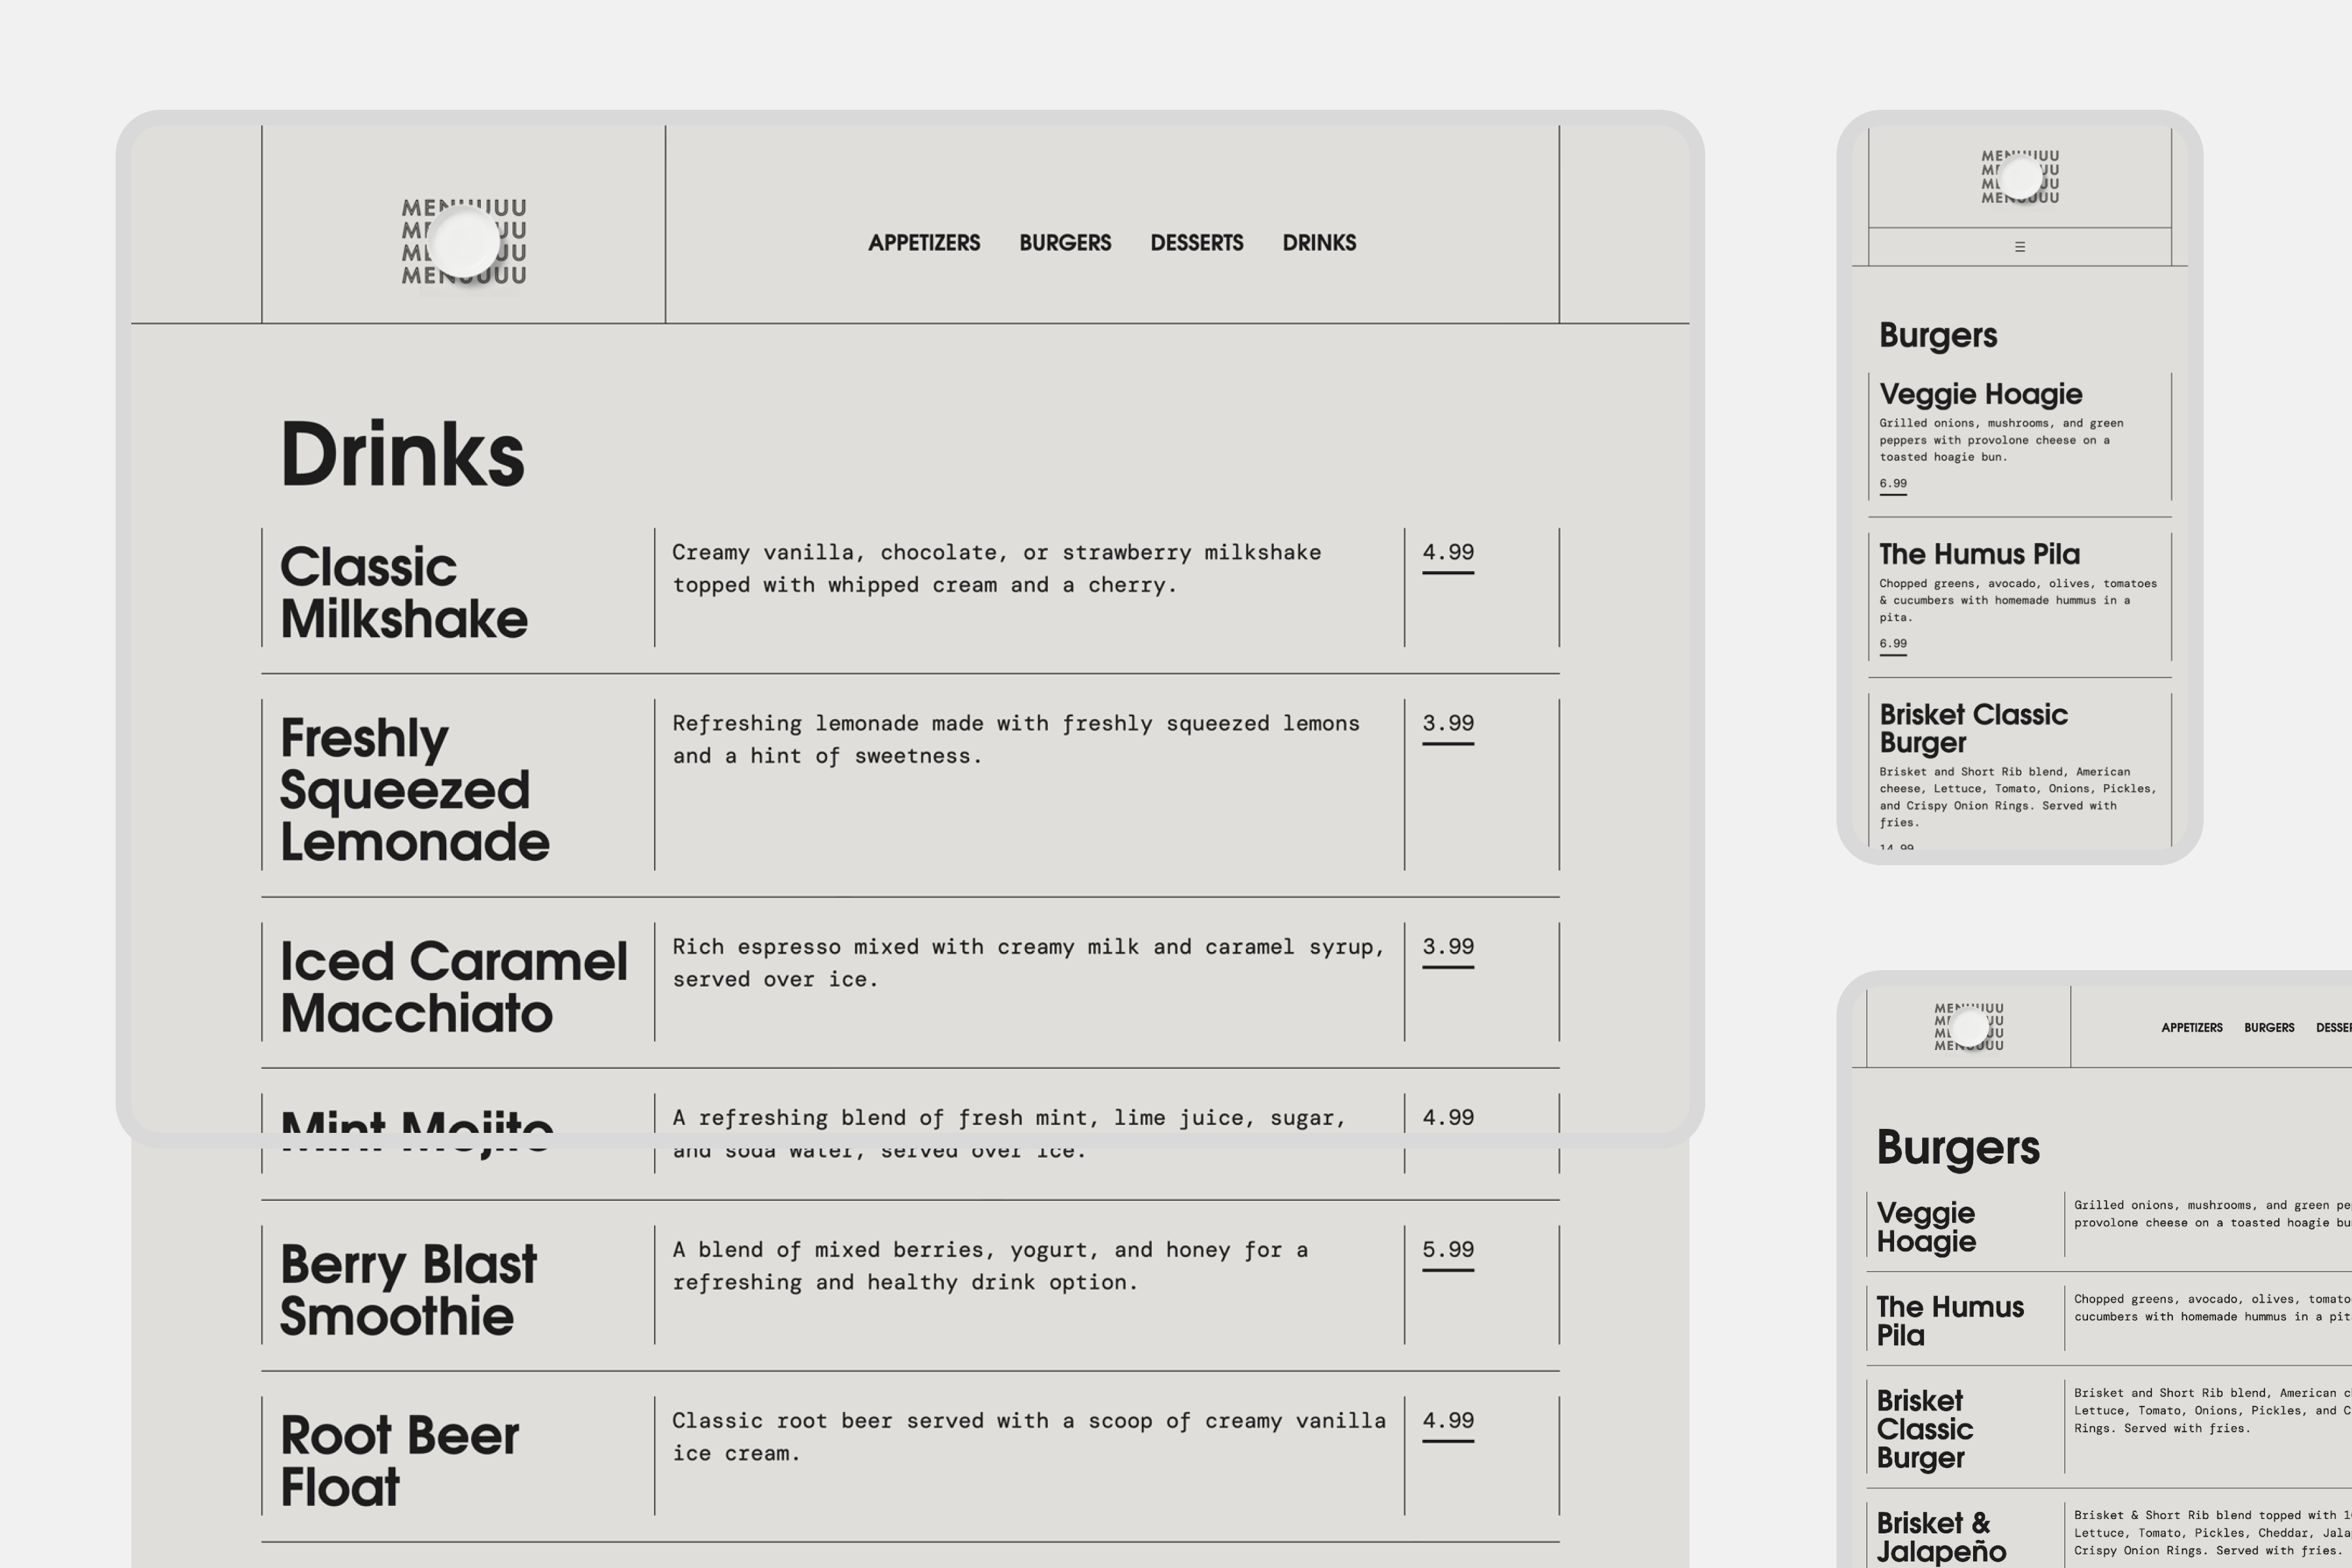Open APPETIZERS in the bottom-right header bar
Screen dimensions: 2352x1568
[x=2193, y=1027]
